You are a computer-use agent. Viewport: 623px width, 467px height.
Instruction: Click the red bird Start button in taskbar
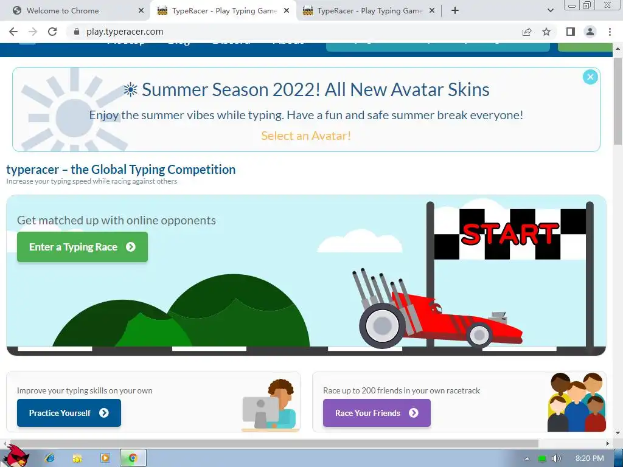click(15, 457)
